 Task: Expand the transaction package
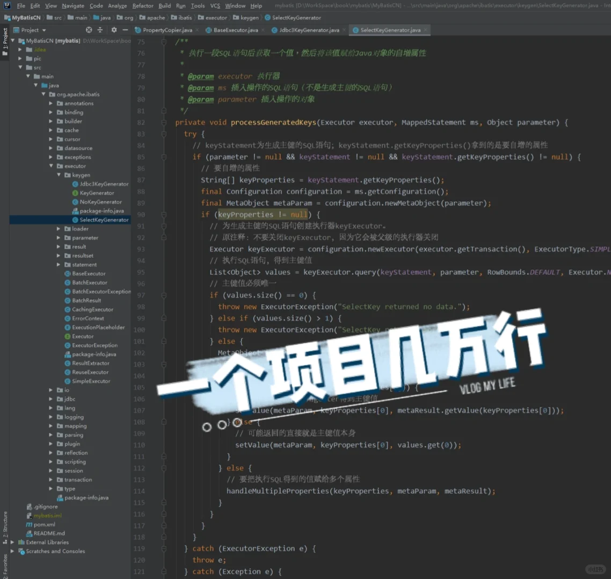point(51,479)
